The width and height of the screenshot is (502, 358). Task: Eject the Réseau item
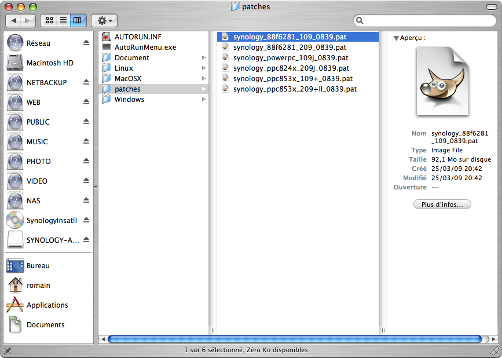[86, 43]
